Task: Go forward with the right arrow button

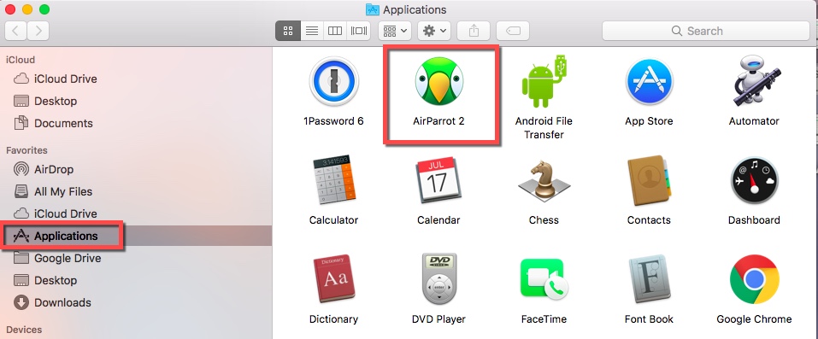Action: (38, 31)
